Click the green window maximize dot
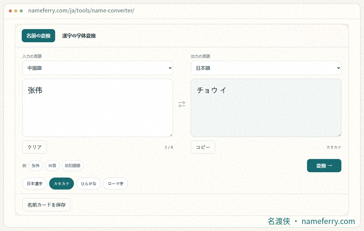The width and height of the screenshot is (364, 231). [x=21, y=11]
